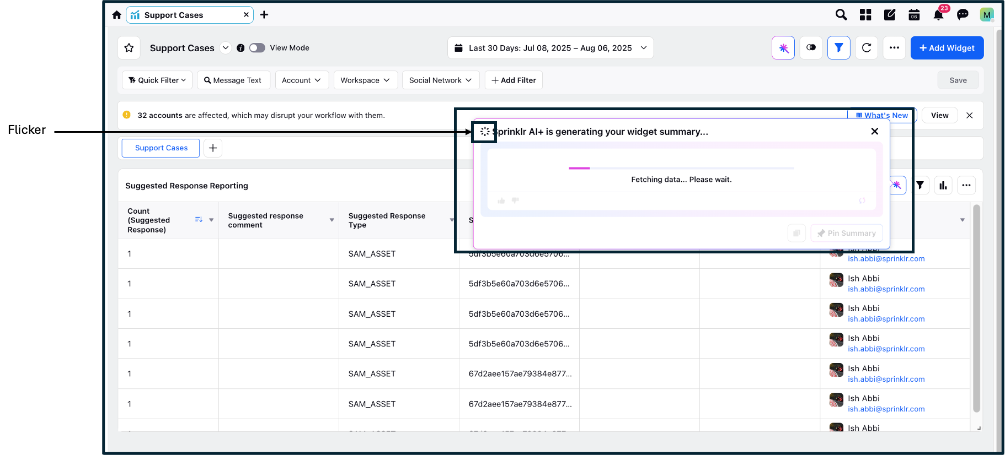The height and width of the screenshot is (455, 1005).
Task: Expand the Account filter dropdown
Action: click(x=302, y=80)
